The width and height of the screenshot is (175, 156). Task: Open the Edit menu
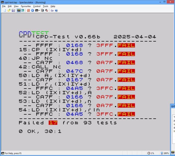[10, 6]
